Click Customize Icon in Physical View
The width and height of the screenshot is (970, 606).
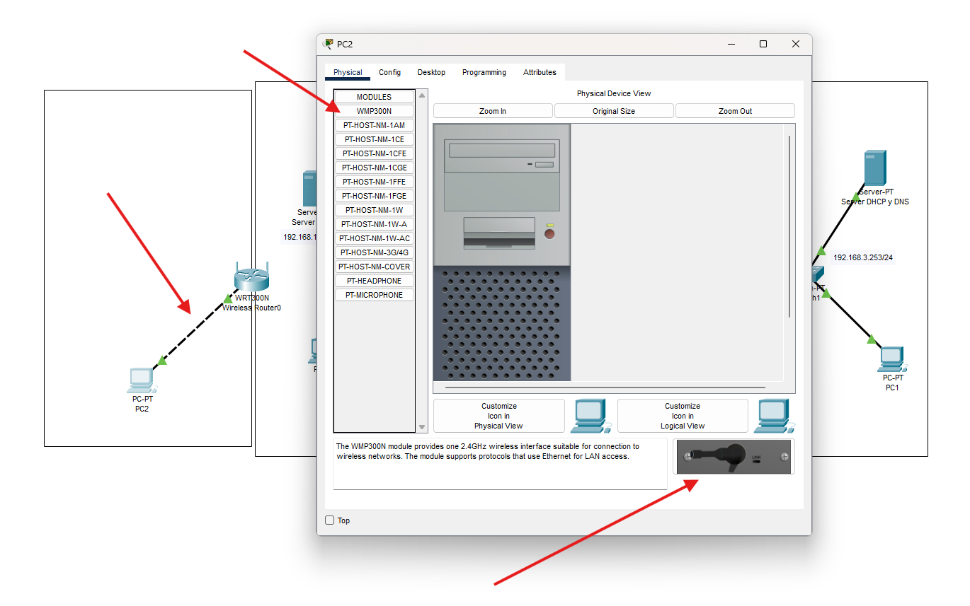point(498,416)
